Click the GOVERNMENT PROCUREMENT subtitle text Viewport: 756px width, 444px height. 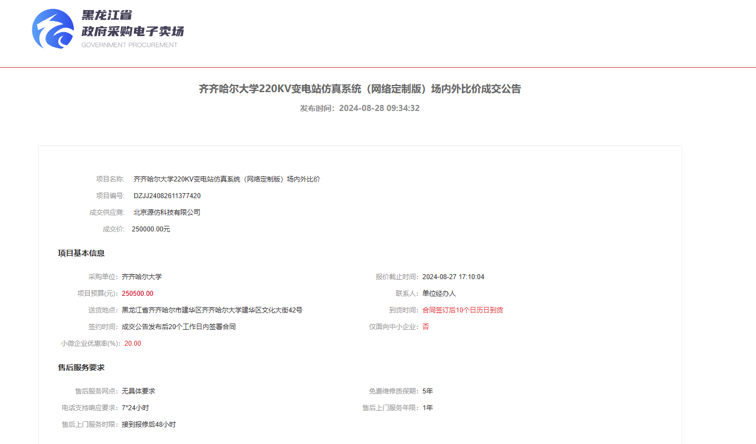(x=129, y=45)
